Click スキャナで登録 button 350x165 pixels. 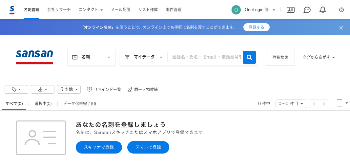(99, 147)
